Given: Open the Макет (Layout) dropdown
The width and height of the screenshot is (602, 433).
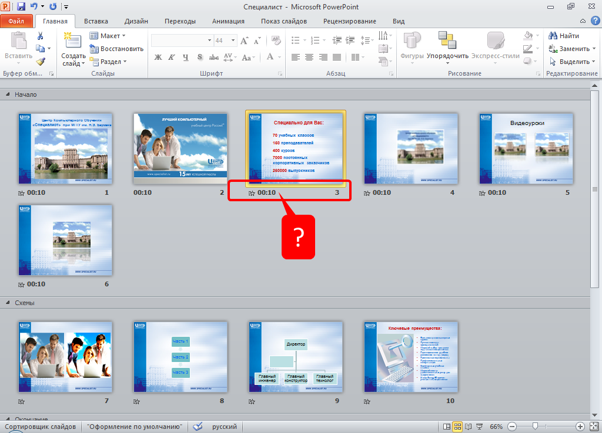Looking at the screenshot, I should pyautogui.click(x=108, y=36).
